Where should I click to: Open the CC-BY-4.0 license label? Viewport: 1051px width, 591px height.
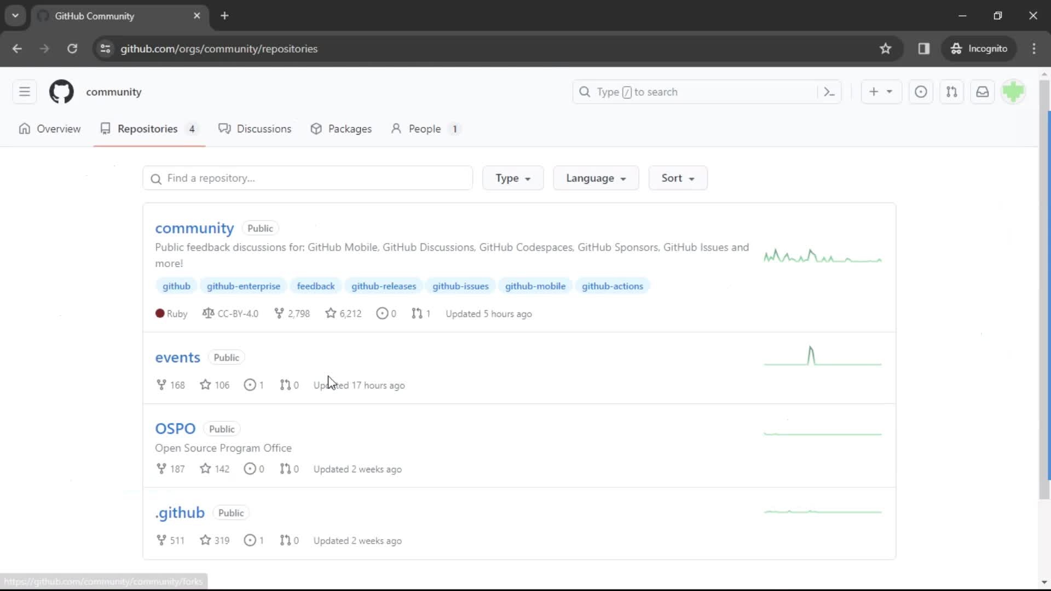pyautogui.click(x=230, y=314)
